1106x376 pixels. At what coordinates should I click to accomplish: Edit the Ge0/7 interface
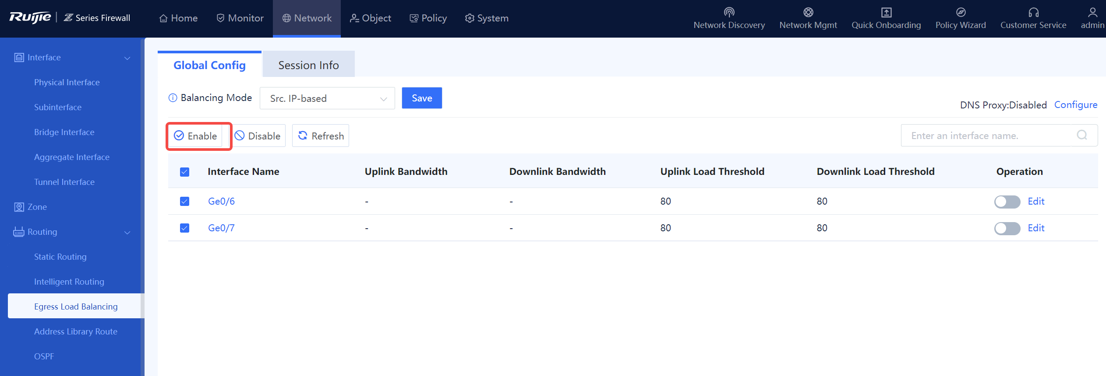pos(1036,228)
